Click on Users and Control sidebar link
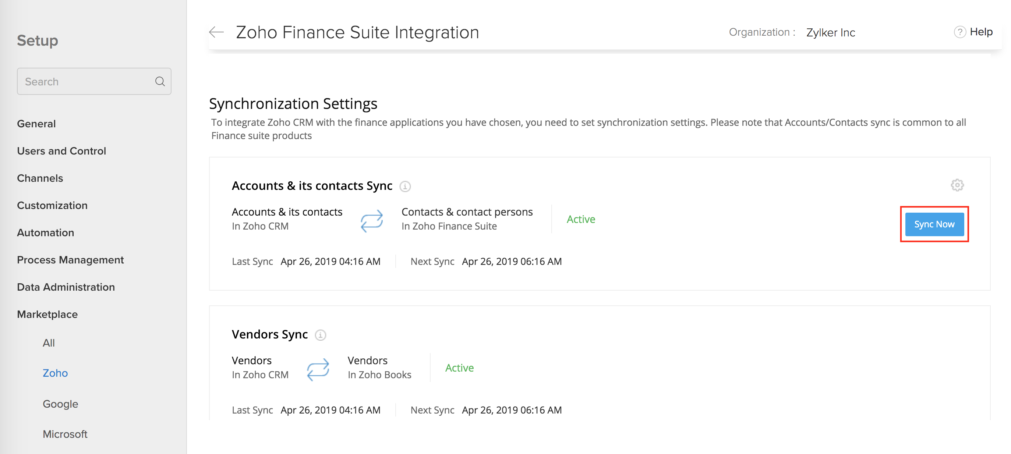1011x454 pixels. (62, 150)
